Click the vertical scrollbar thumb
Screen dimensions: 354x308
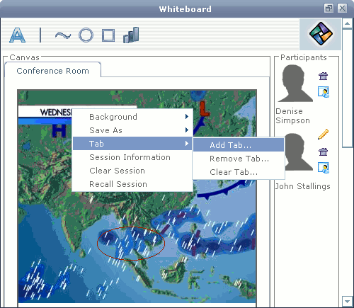[347, 88]
